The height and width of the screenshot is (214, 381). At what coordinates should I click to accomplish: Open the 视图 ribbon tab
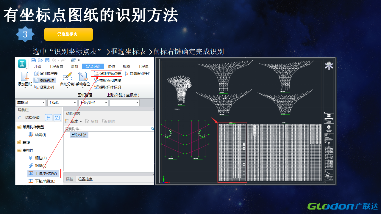(127, 66)
